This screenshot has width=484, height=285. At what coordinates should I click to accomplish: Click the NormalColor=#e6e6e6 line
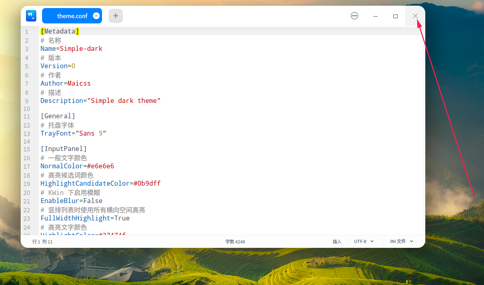pyautogui.click(x=77, y=166)
